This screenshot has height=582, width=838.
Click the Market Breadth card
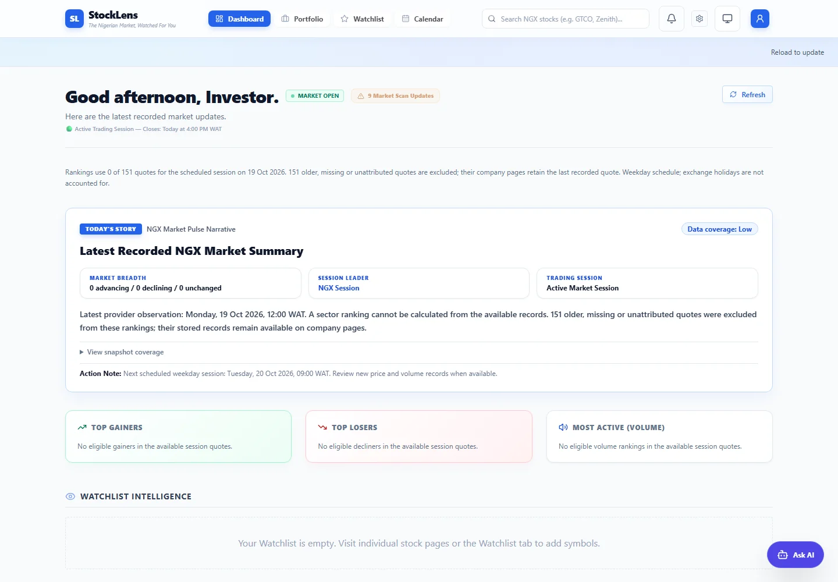pyautogui.click(x=190, y=283)
